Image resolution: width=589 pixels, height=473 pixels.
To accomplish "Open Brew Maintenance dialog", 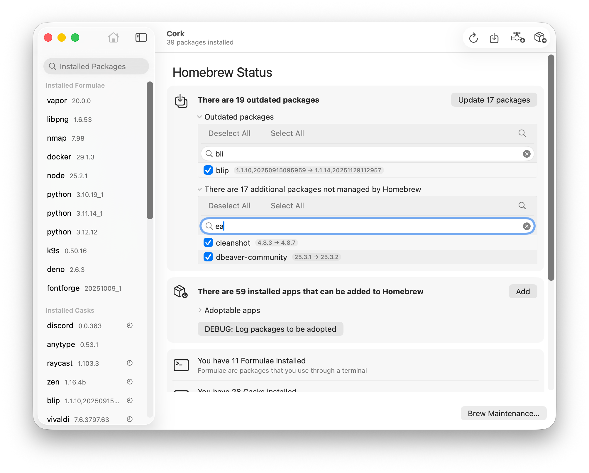I will point(503,414).
